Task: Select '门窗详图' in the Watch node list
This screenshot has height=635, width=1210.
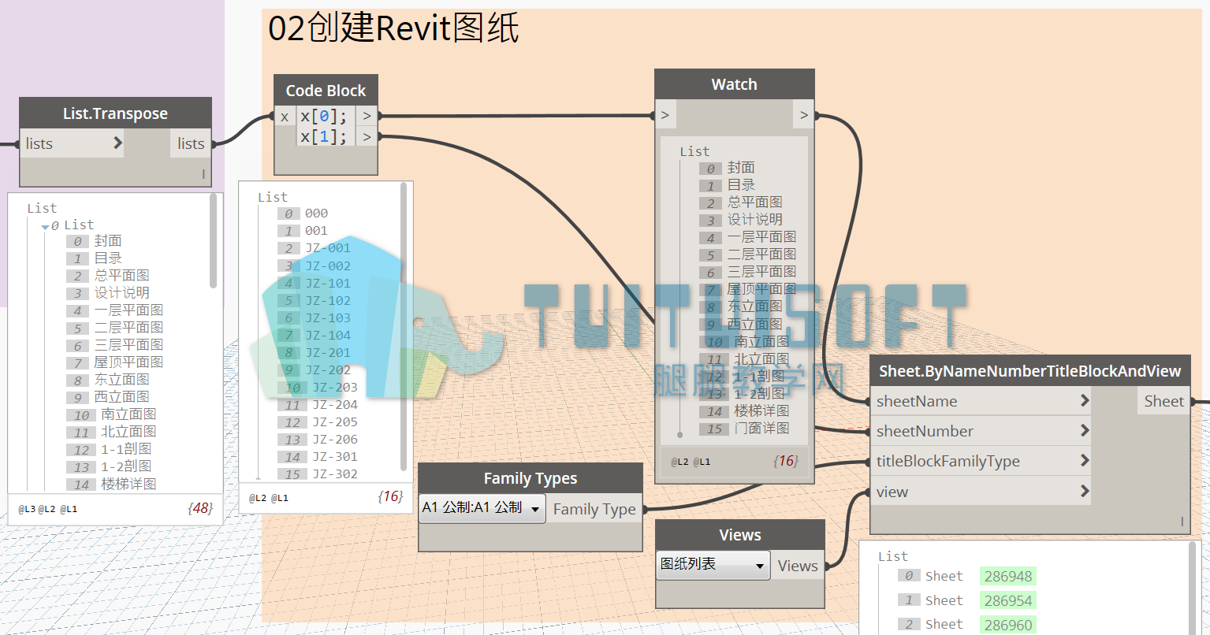Action: (761, 428)
